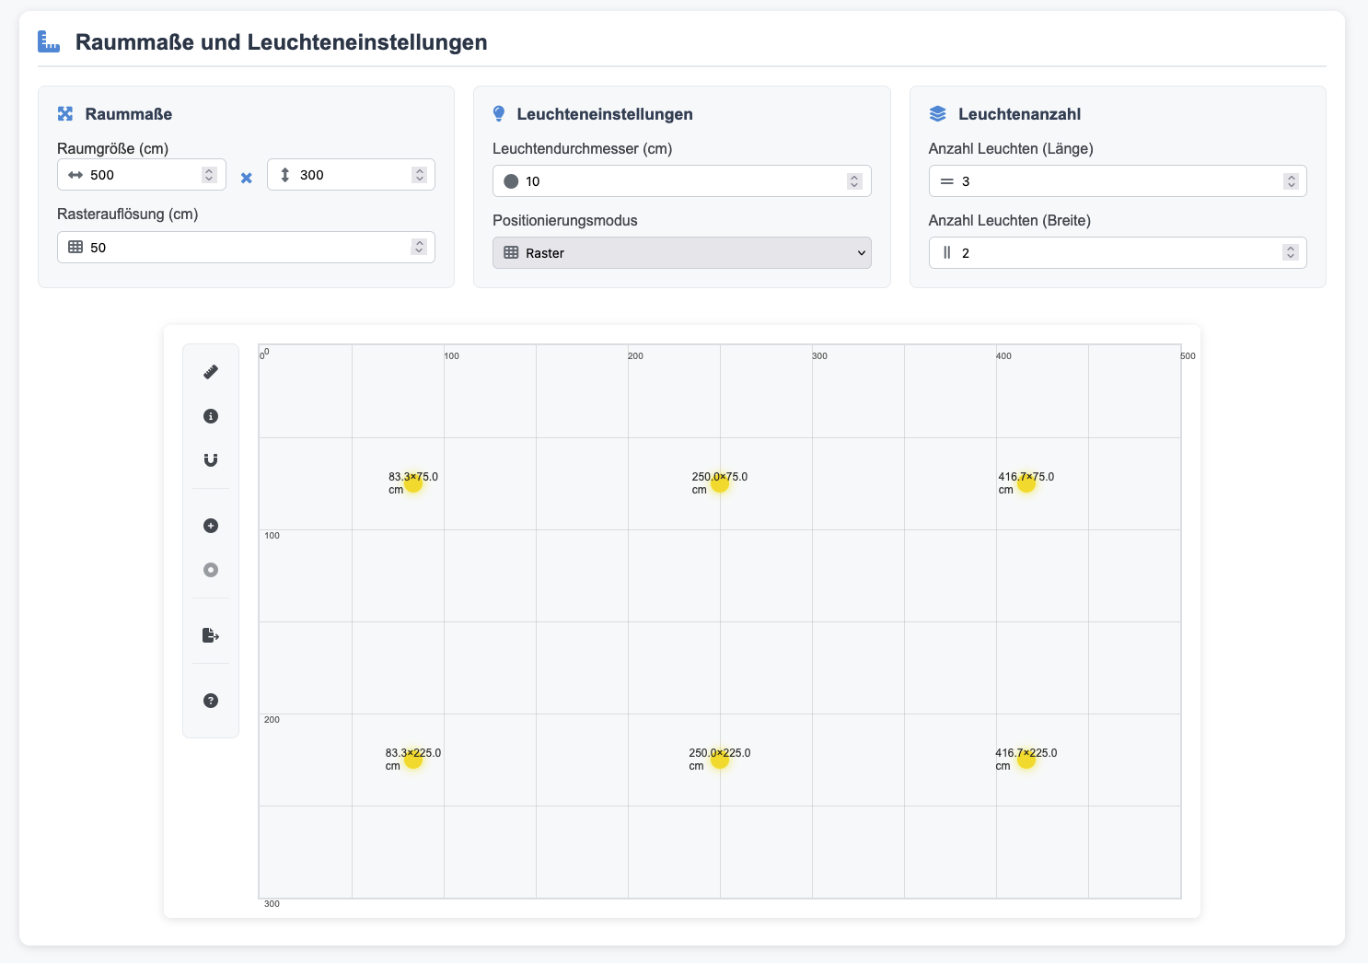The height and width of the screenshot is (963, 1368).
Task: Open the Positionierungsmodus dropdown
Action: click(681, 252)
